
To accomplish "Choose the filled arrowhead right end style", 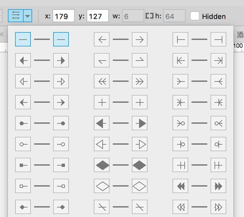I will [61, 61].
